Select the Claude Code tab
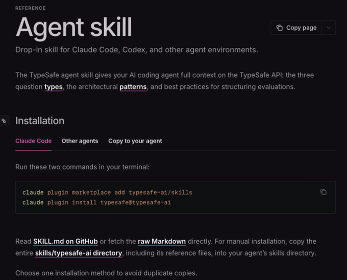The image size is (347, 280). 33,141
